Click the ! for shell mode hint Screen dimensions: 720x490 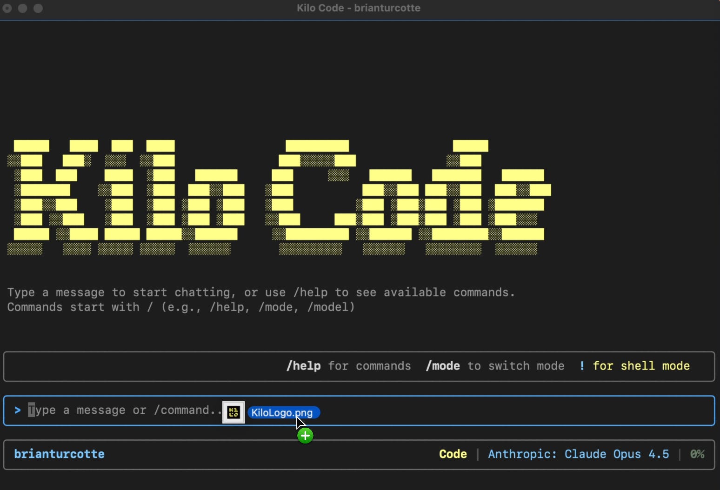[634, 366]
